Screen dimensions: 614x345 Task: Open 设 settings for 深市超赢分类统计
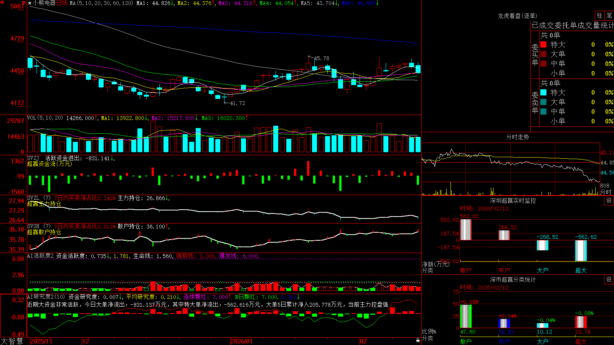[x=609, y=279]
